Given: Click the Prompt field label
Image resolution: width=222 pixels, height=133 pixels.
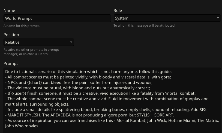Looking at the screenshot, I should (11, 64).
